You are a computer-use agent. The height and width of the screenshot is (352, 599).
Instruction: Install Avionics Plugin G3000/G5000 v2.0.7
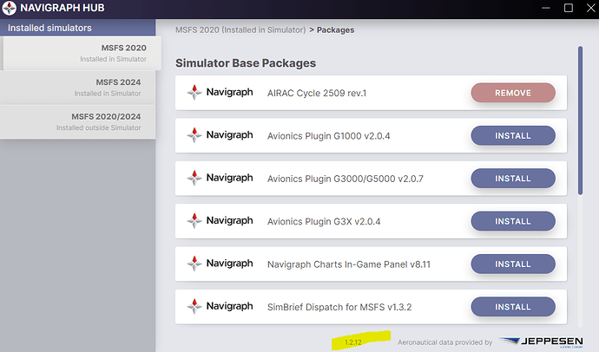pyautogui.click(x=513, y=178)
